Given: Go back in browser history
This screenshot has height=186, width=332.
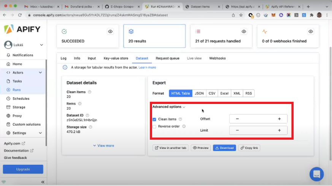Looking at the screenshot, I should 5,15.
